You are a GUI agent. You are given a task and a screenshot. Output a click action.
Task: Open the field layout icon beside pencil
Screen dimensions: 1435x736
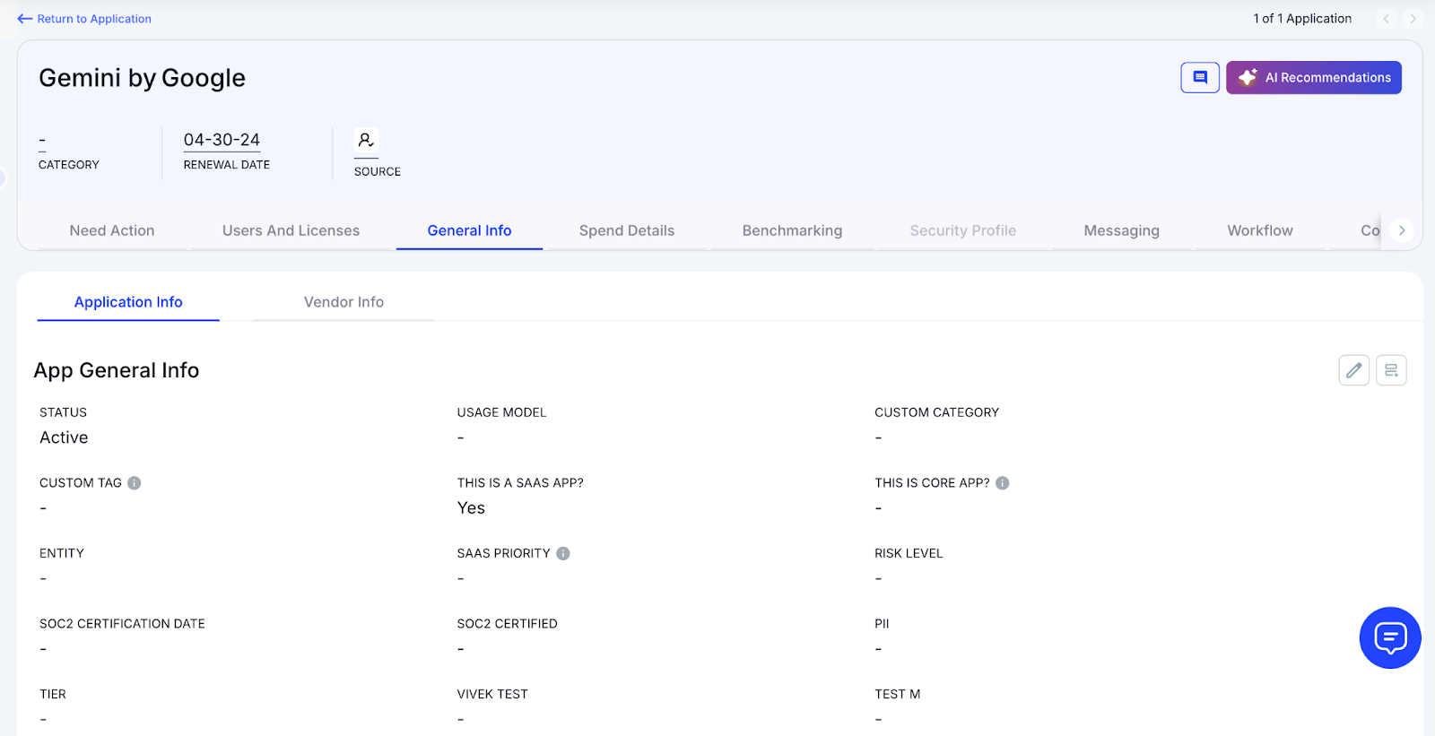tap(1391, 370)
